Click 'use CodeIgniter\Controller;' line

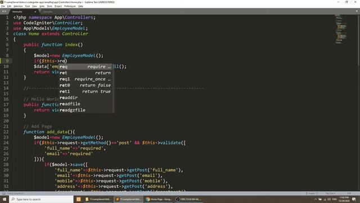(x=48, y=23)
